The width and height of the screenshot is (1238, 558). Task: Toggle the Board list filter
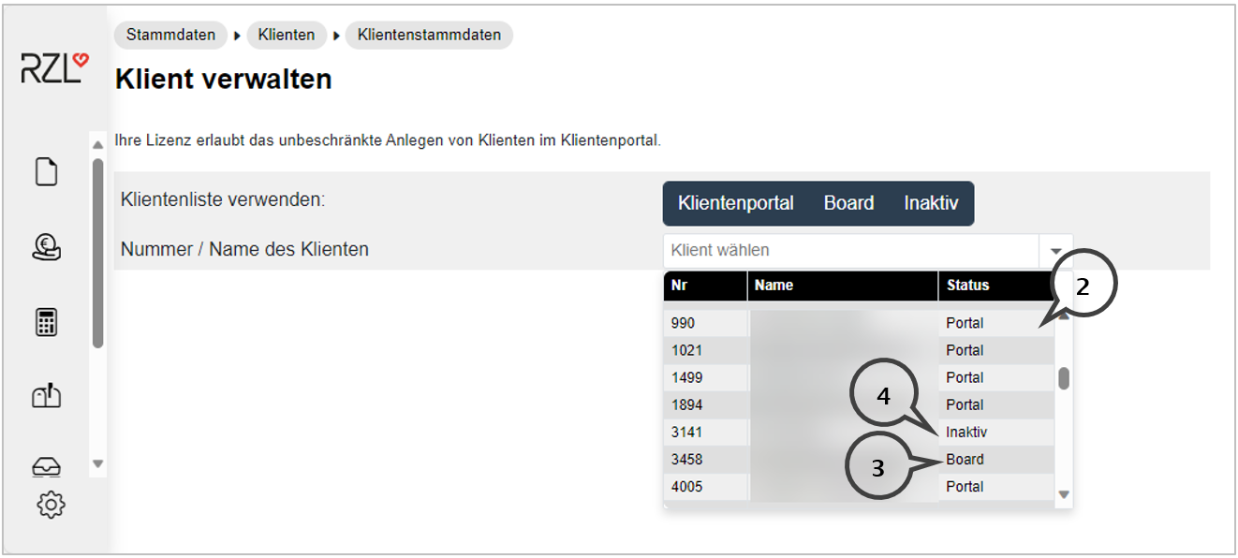coord(848,203)
